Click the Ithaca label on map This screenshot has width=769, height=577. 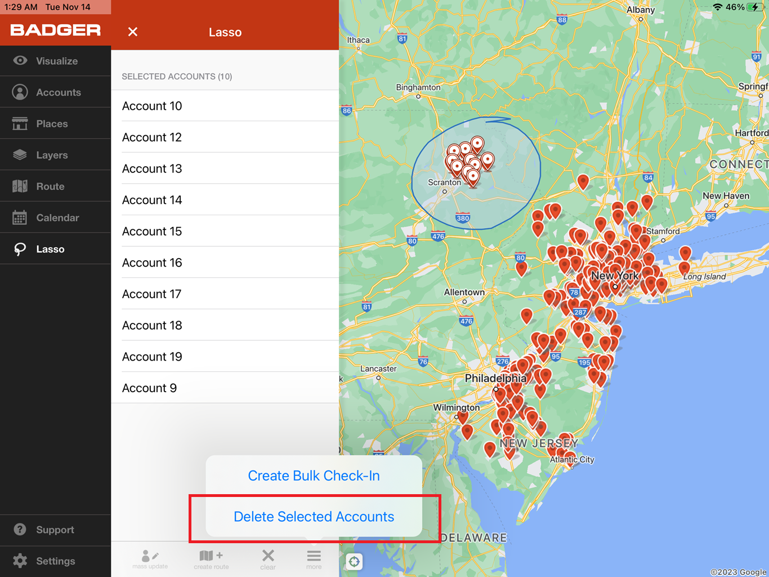click(x=358, y=40)
